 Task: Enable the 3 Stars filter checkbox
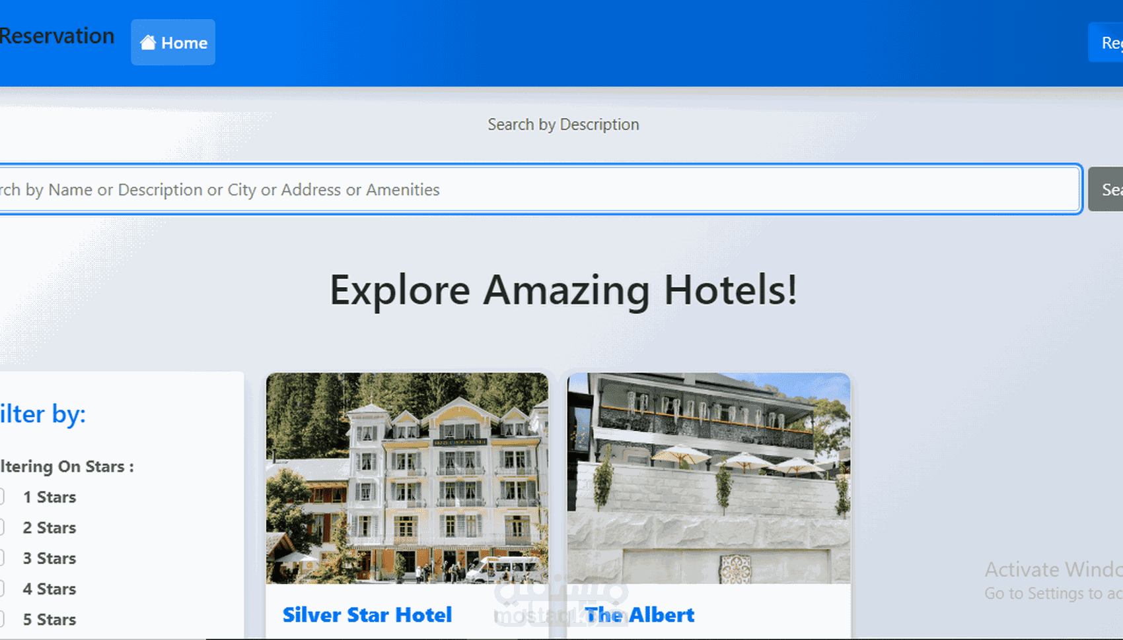point(2,558)
